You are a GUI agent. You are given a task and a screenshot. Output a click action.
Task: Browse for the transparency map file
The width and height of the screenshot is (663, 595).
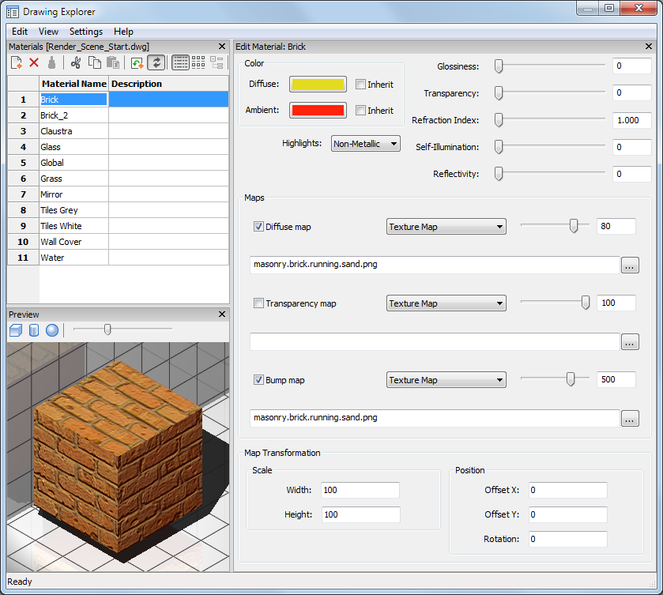pos(630,341)
